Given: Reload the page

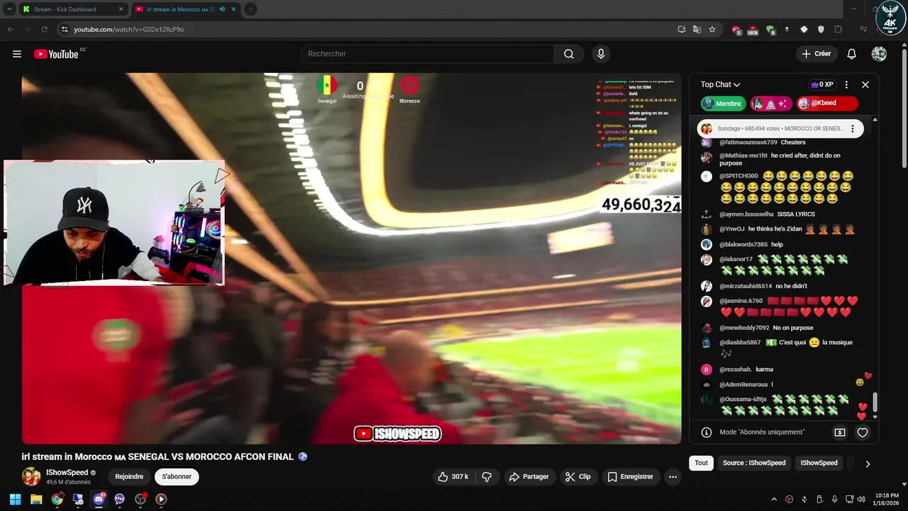Looking at the screenshot, I should click(x=44, y=29).
